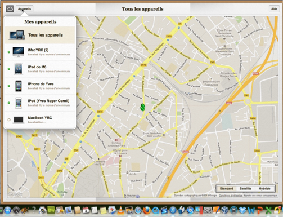Open Conditions d'utilisation link
The width and height of the screenshot is (283, 217).
231,196
